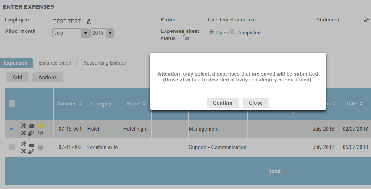Click the Statement paperclip attachment icon
The width and height of the screenshot is (371, 189).
tap(366, 20)
